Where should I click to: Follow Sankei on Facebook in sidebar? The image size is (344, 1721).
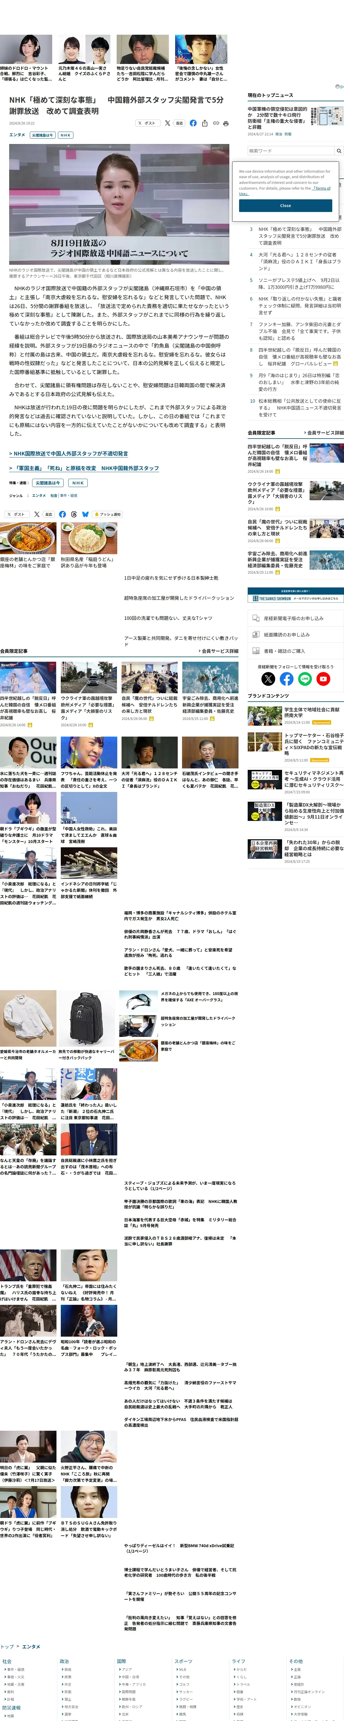pos(287,679)
